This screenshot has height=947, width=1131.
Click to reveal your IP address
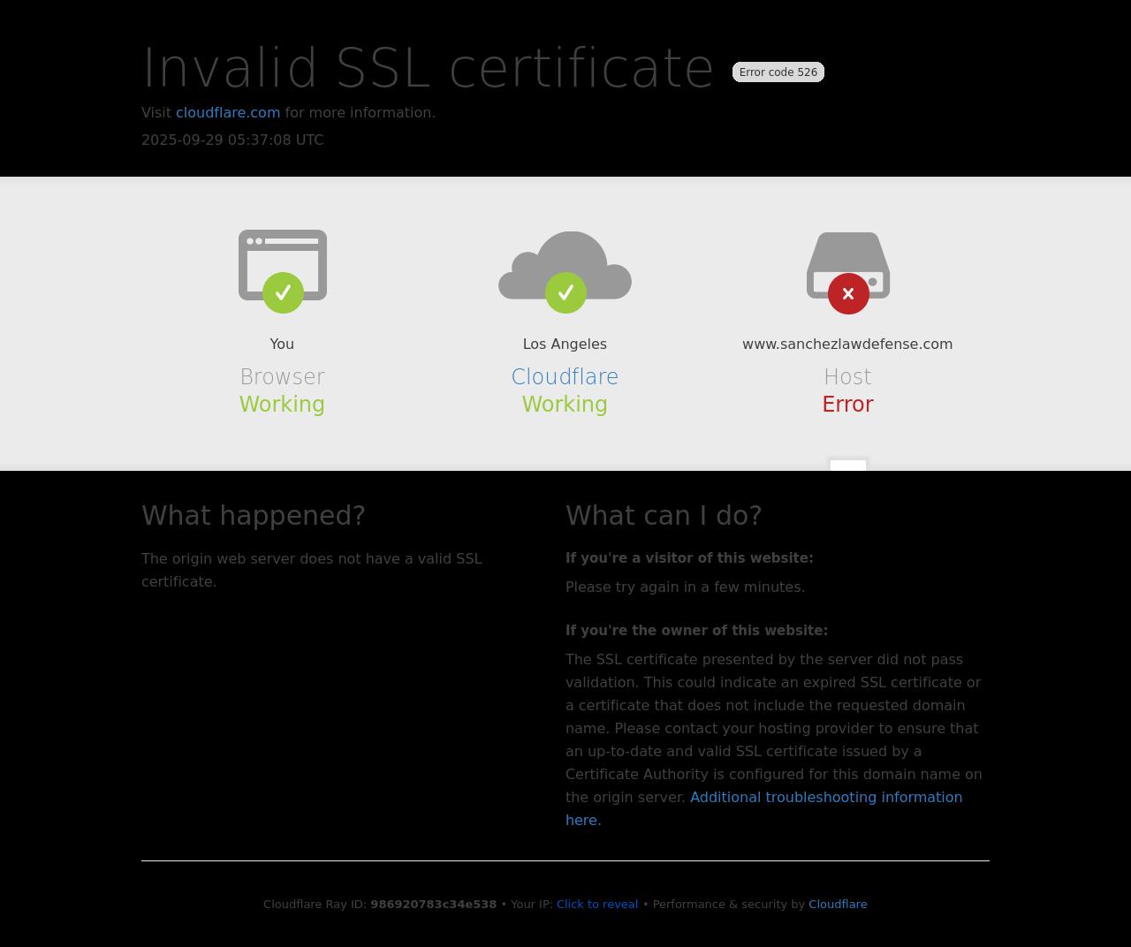pyautogui.click(x=596, y=904)
